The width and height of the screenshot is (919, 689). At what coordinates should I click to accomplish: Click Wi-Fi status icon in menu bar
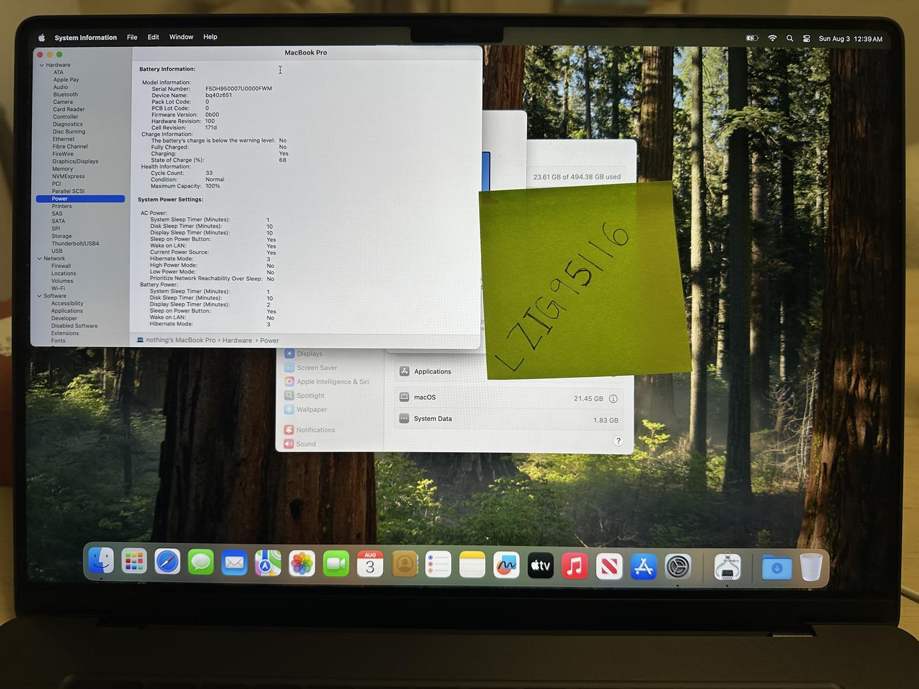click(772, 38)
